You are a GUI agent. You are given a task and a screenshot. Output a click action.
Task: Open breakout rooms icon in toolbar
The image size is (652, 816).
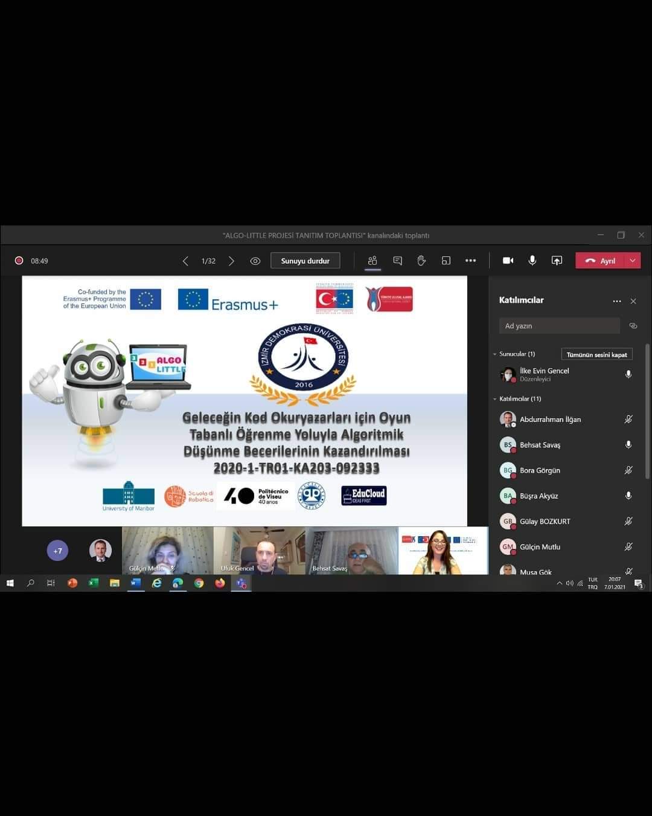pos(446,261)
